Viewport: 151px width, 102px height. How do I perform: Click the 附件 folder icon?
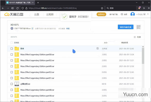tap(17, 48)
